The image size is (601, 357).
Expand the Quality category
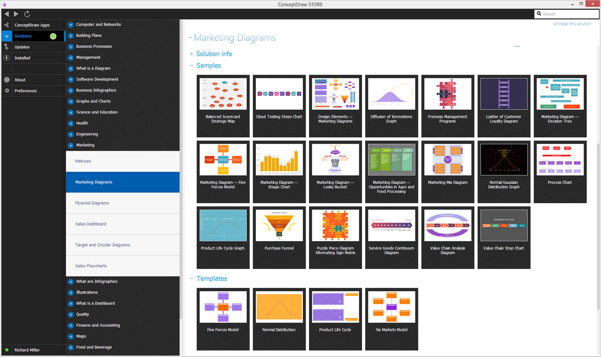point(71,314)
